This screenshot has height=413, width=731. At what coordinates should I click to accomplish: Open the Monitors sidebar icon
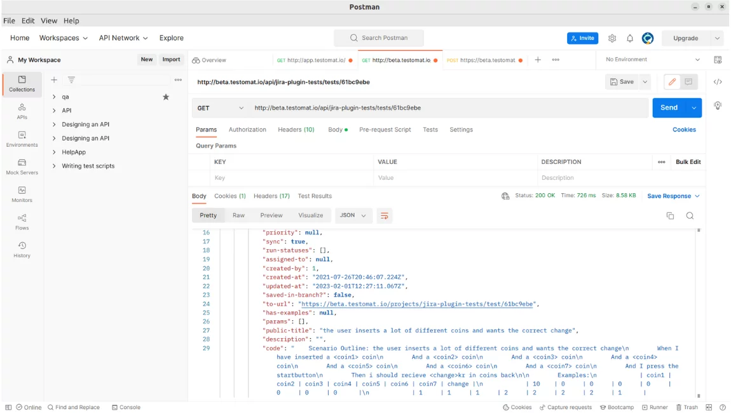(x=22, y=194)
